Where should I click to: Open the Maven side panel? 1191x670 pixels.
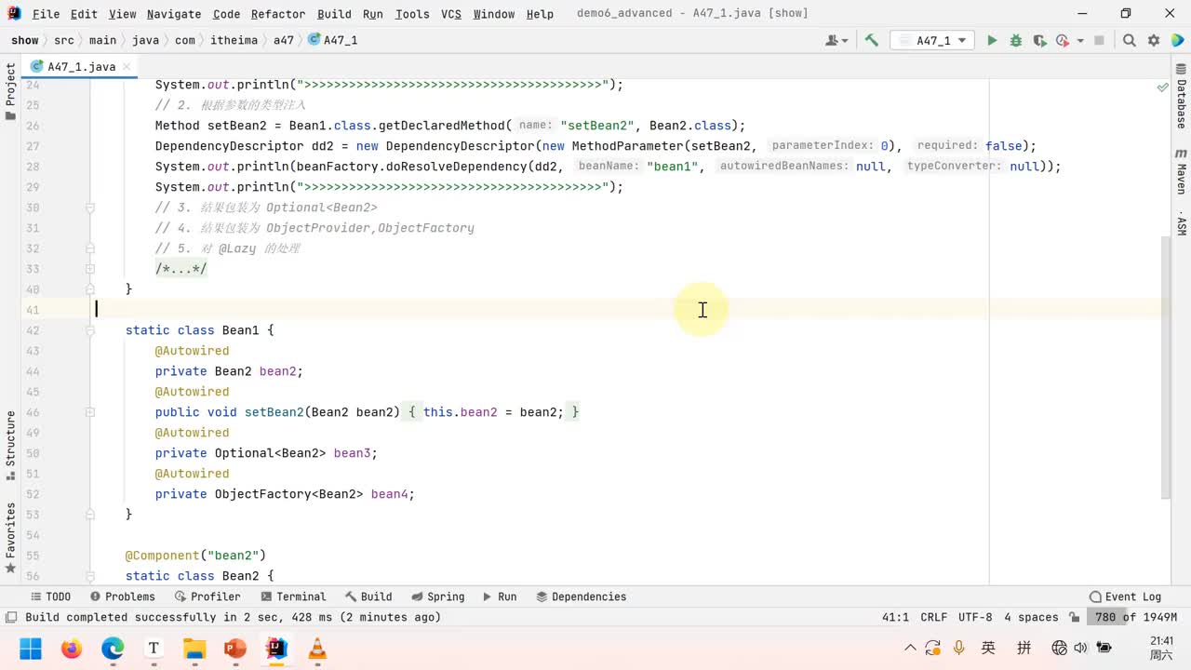click(x=1181, y=172)
